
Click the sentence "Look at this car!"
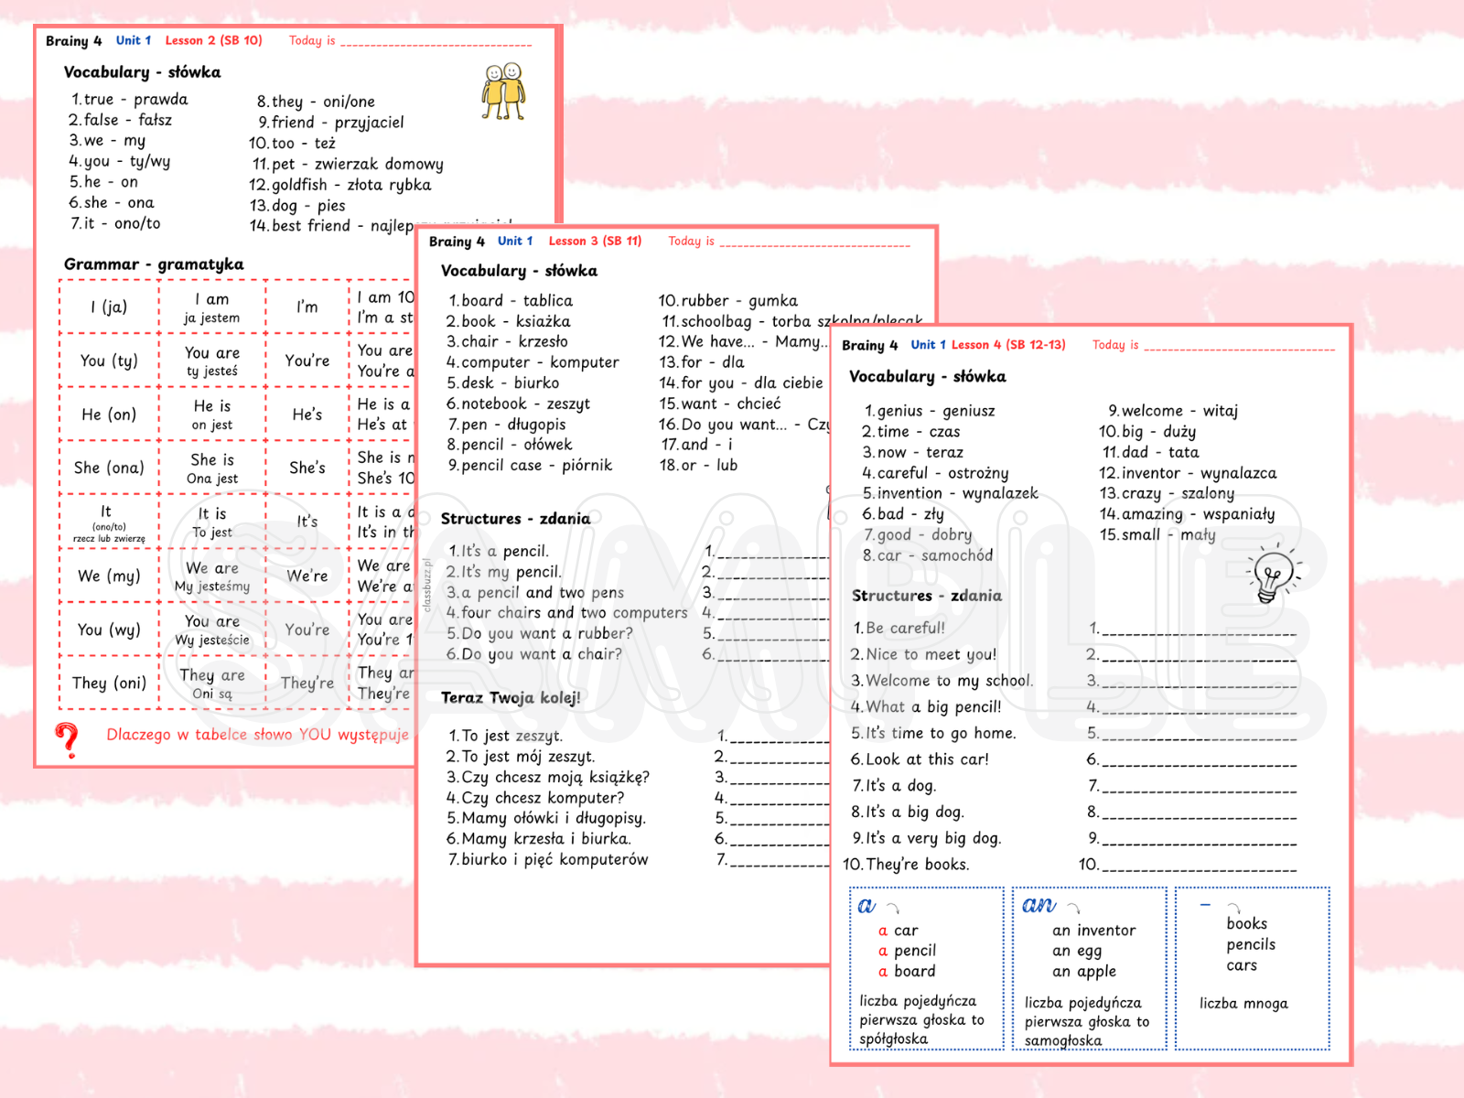920,759
